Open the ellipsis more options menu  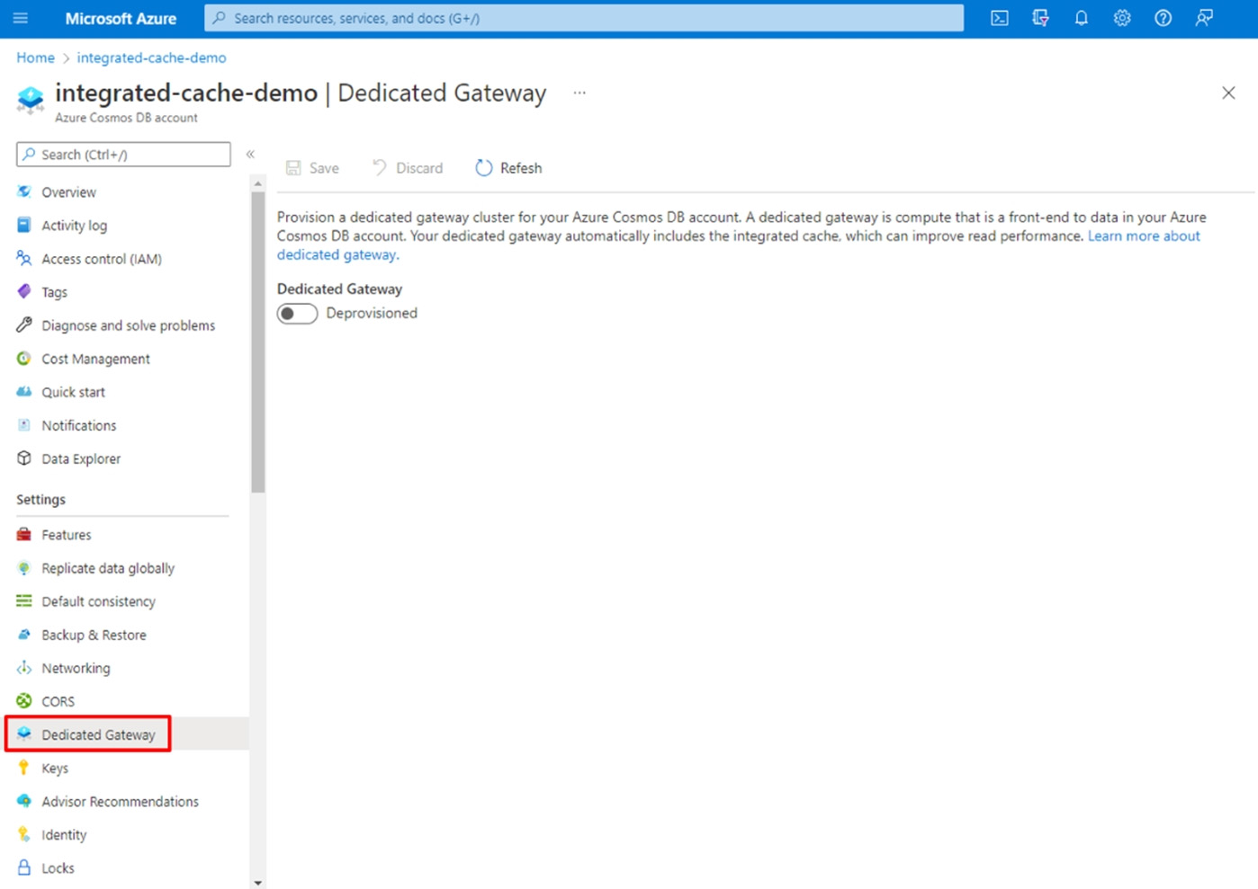(x=580, y=93)
